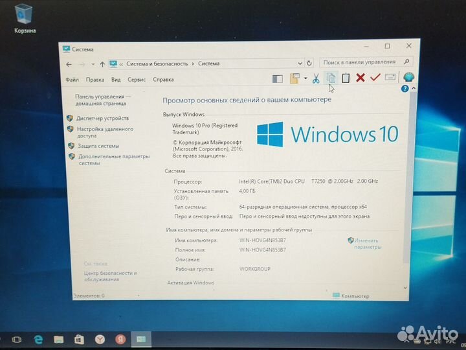Expand the views dropdown arrow
The width and height of the screenshot is (466, 350).
point(305,78)
